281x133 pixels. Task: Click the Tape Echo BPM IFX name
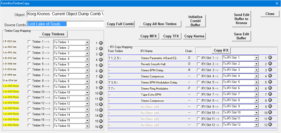(151, 94)
